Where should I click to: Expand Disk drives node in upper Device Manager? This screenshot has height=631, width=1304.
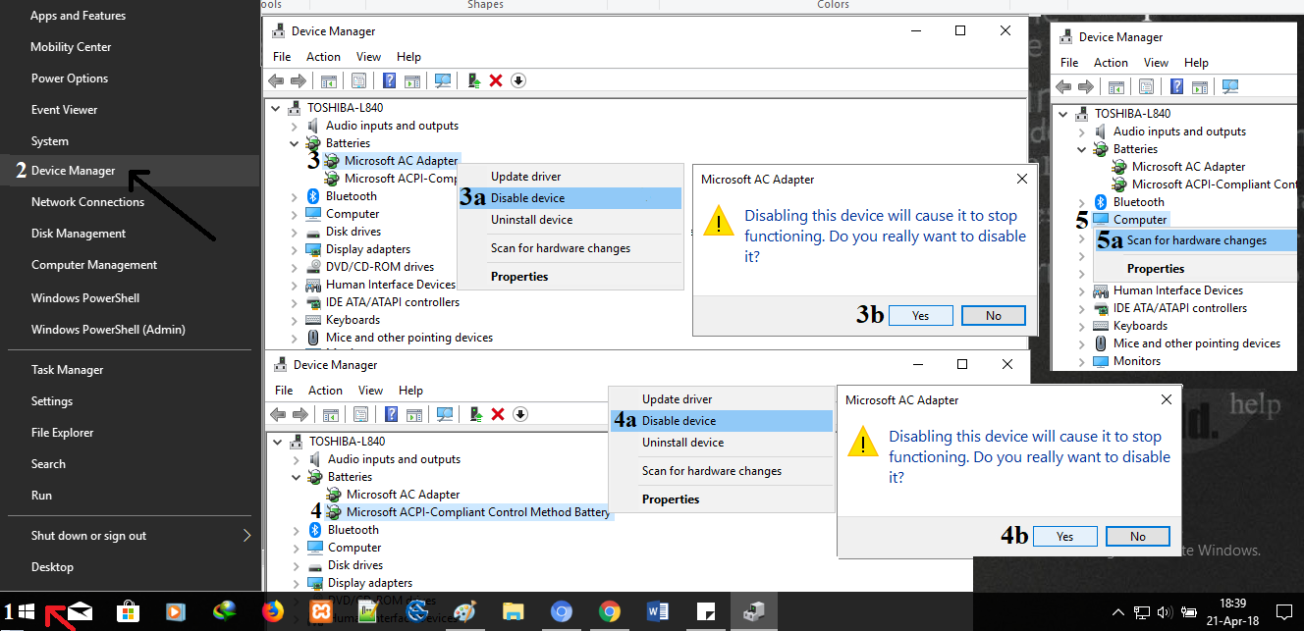[295, 232]
